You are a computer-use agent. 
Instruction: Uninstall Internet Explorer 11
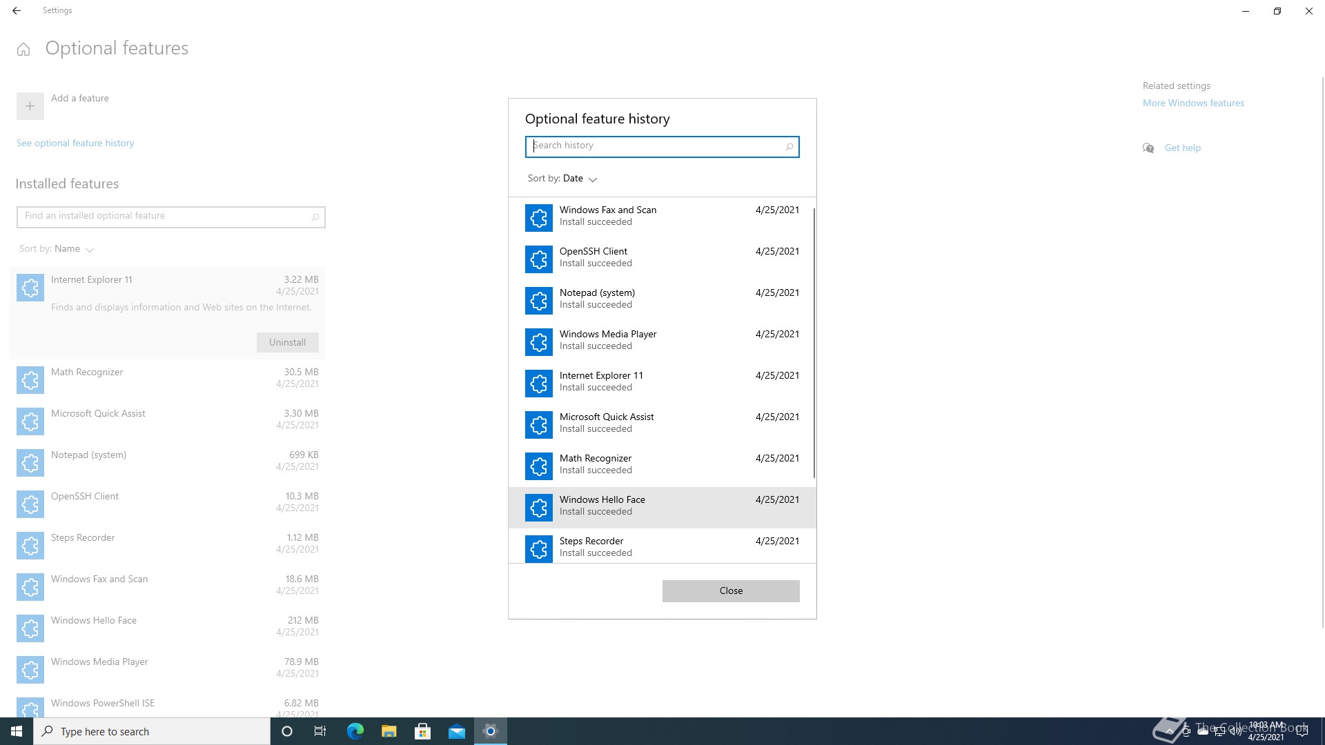(x=287, y=343)
